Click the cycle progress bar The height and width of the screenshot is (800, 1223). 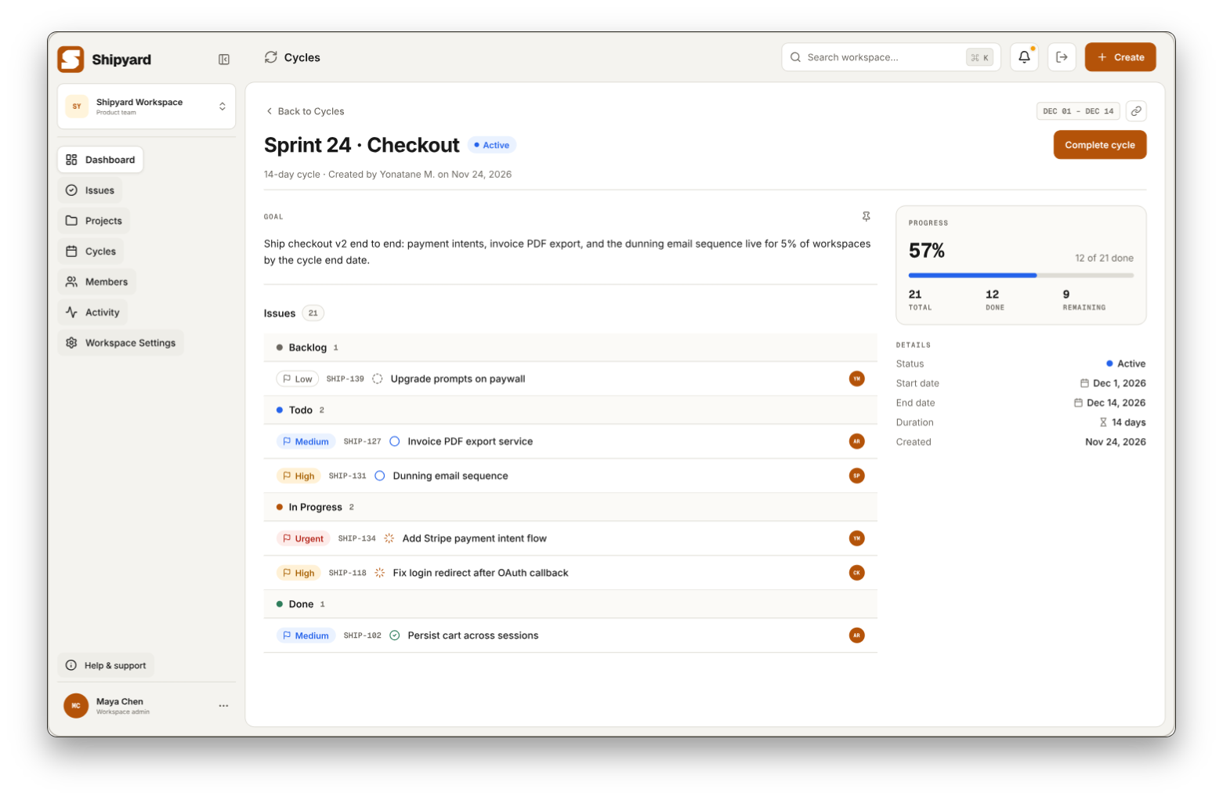coord(1021,276)
